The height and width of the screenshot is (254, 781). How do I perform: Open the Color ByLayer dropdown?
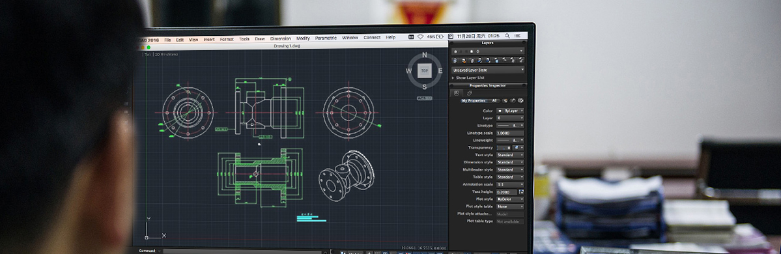(510, 111)
